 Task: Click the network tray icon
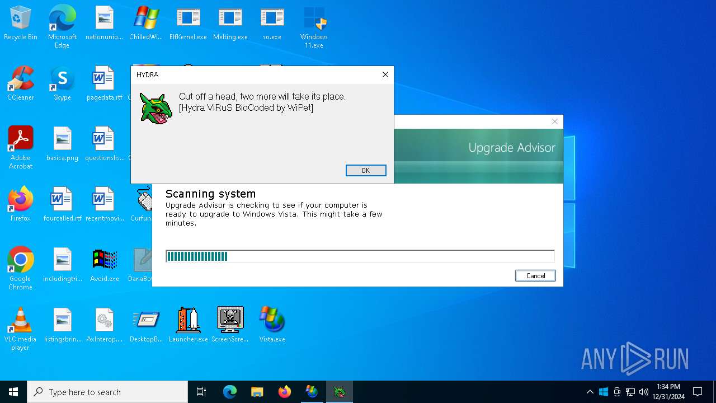630,392
